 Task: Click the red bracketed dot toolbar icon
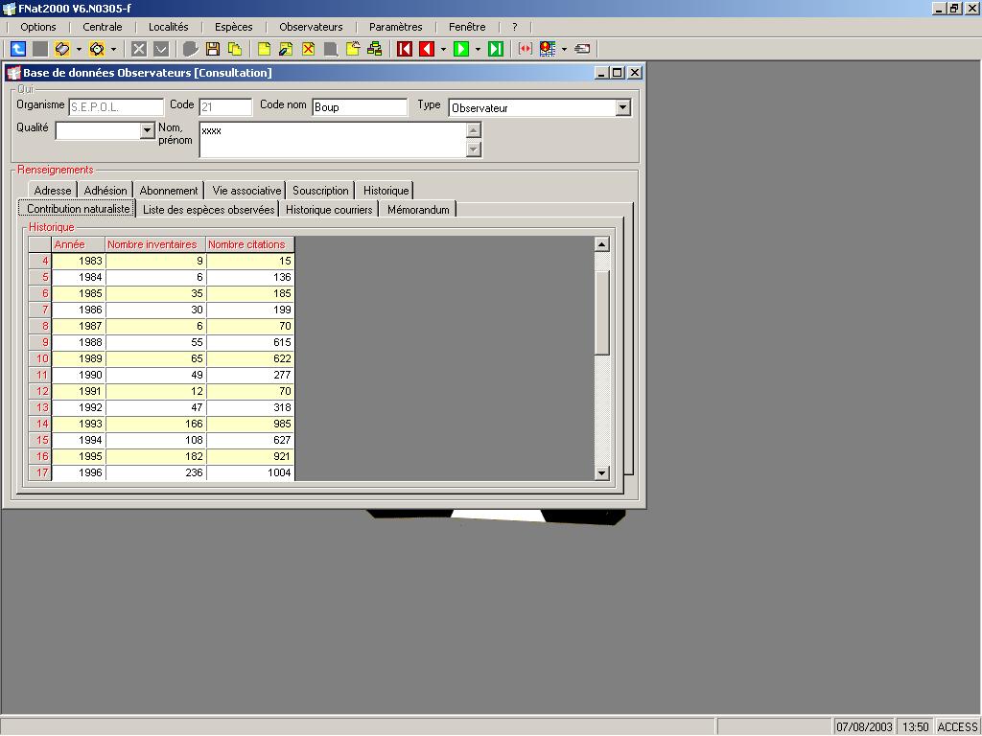pos(526,49)
